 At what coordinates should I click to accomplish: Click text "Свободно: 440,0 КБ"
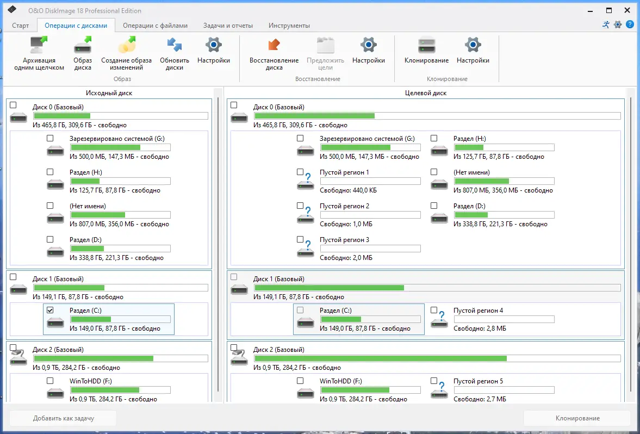348,190
